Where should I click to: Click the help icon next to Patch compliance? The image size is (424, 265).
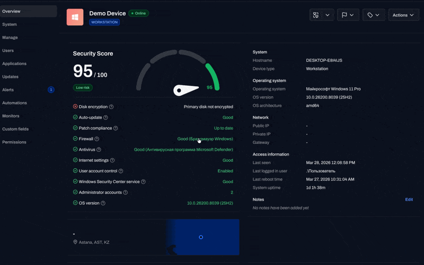[116, 128]
